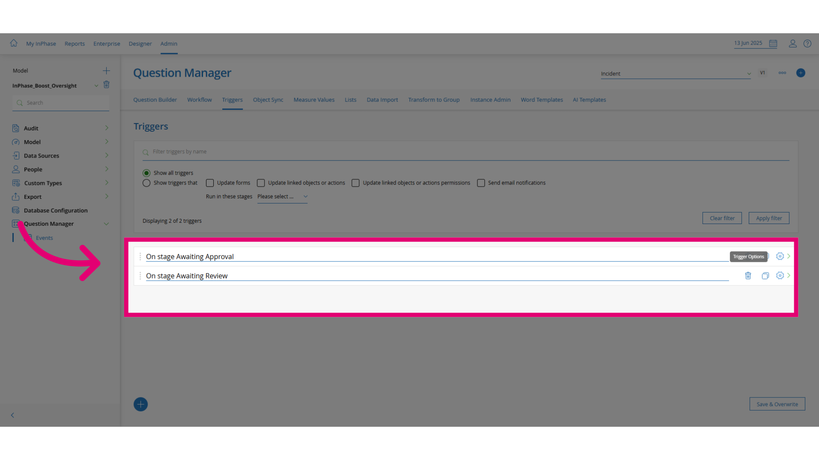Open the user profile icon
The height and width of the screenshot is (460, 819).
pos(793,43)
